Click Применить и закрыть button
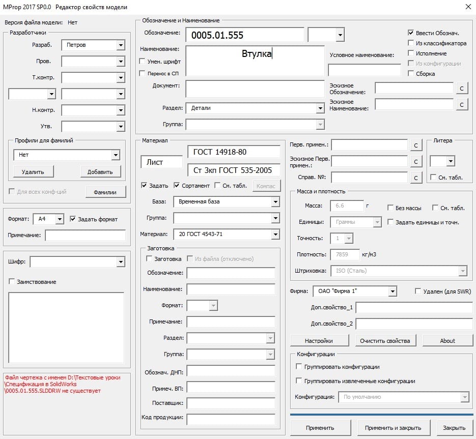The image size is (476, 439). click(393, 428)
